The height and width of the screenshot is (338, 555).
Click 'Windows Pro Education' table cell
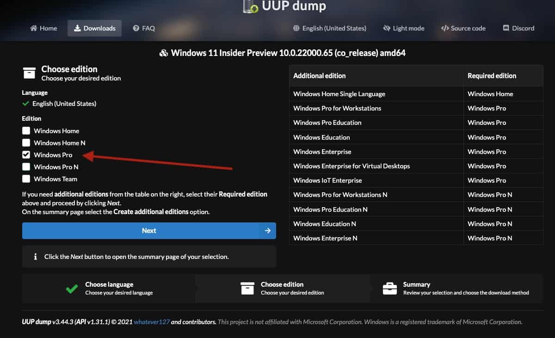pyautogui.click(x=376, y=123)
